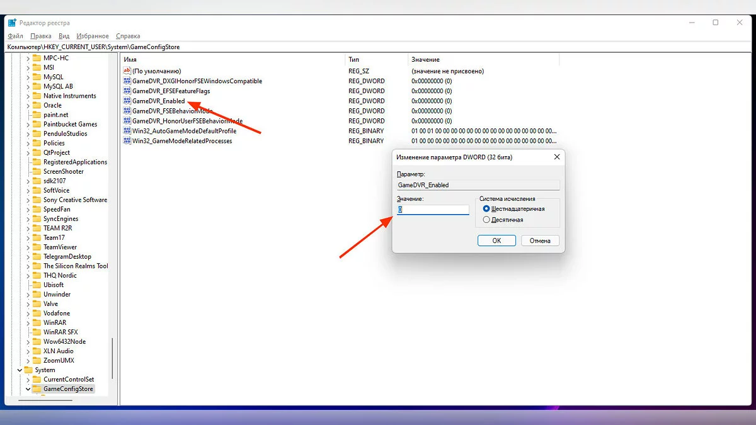Click the MySQL AB folder icon
This screenshot has height=425, width=756.
tap(37, 86)
